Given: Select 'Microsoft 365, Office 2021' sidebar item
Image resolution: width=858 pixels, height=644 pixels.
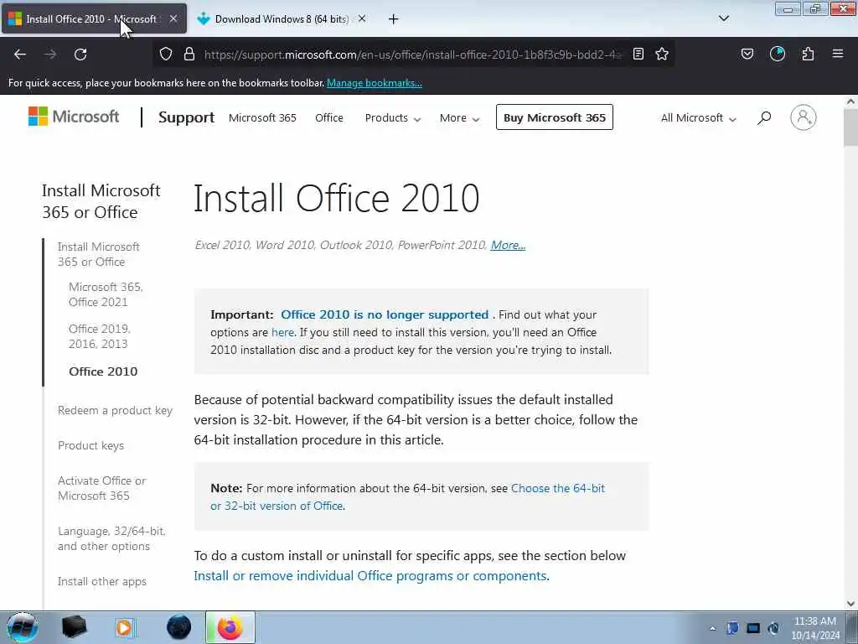Looking at the screenshot, I should point(106,294).
